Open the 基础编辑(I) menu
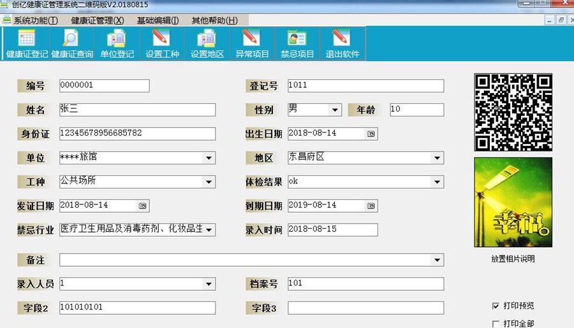The height and width of the screenshot is (328, 574). (158, 20)
